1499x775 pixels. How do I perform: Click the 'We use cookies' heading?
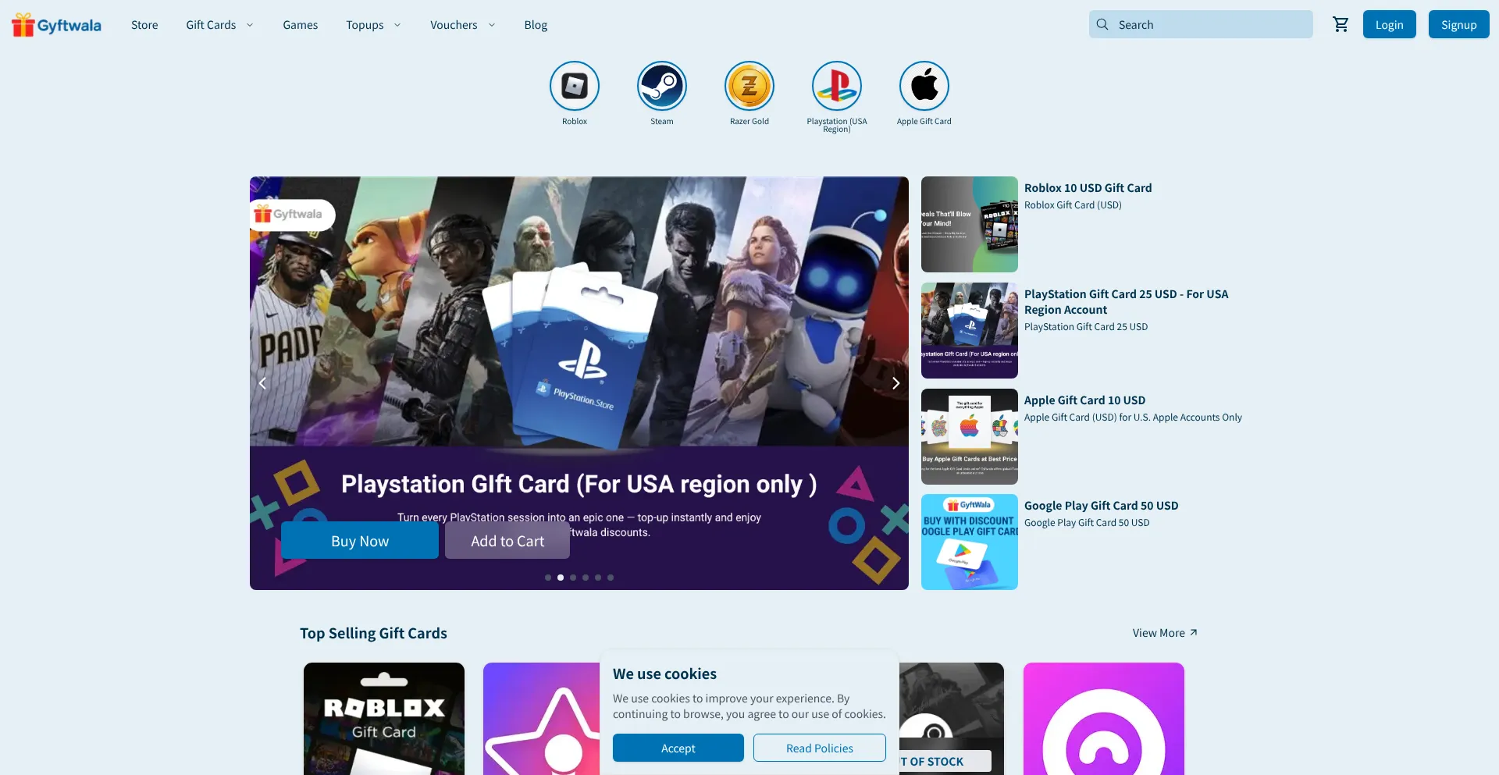click(x=664, y=674)
